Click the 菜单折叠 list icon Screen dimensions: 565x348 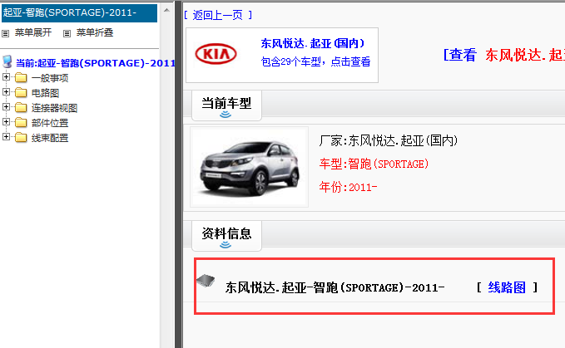pos(67,33)
